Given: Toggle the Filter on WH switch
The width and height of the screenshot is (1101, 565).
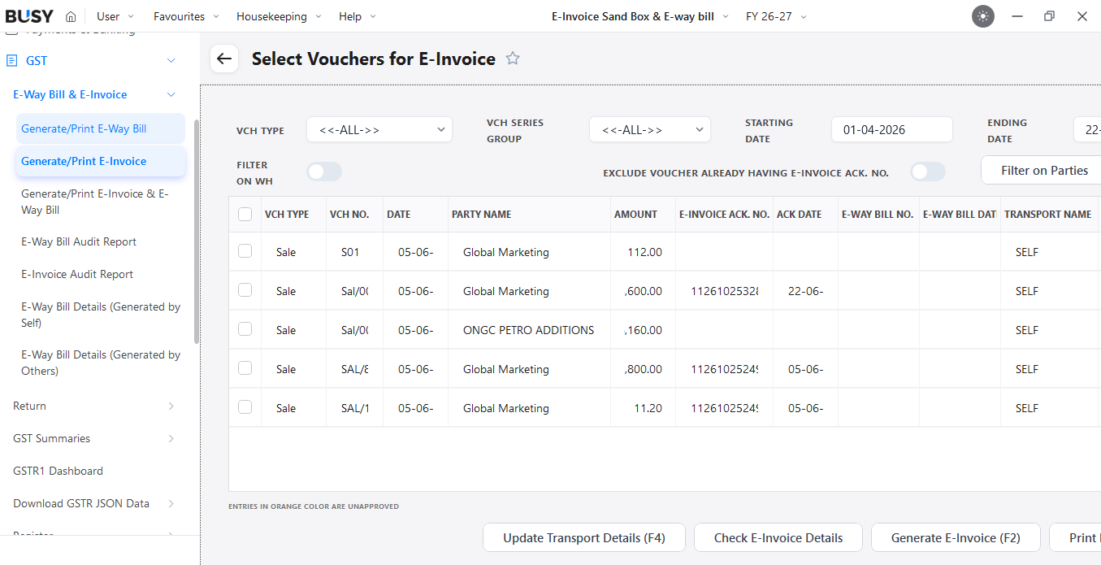Looking at the screenshot, I should [x=324, y=172].
